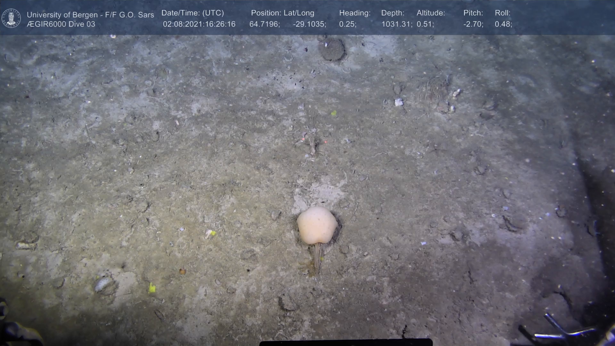Click the 'ÆGIR6000 Dive 03' label
The height and width of the screenshot is (346, 615).
(61, 24)
